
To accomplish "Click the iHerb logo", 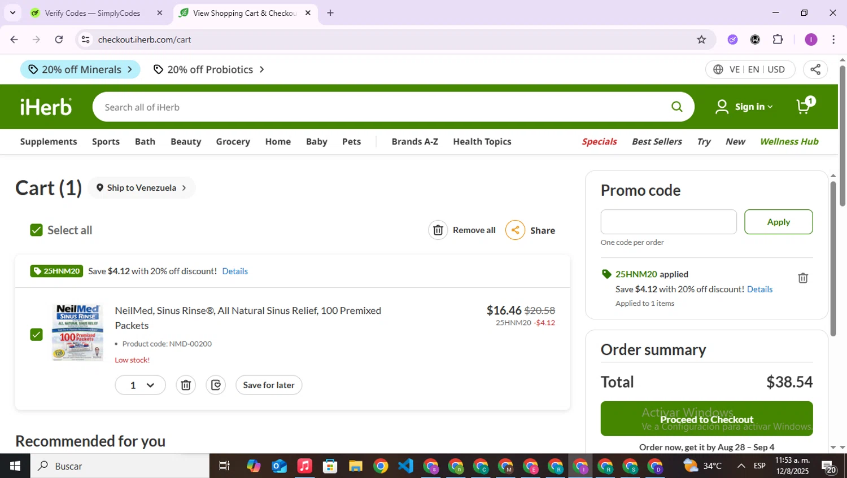I will click(x=46, y=107).
